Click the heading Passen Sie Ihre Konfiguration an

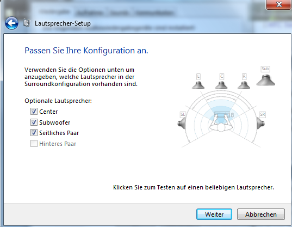(86, 51)
